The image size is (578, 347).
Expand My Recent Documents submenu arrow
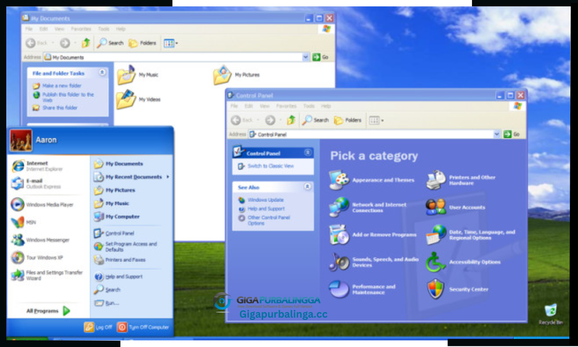(168, 177)
